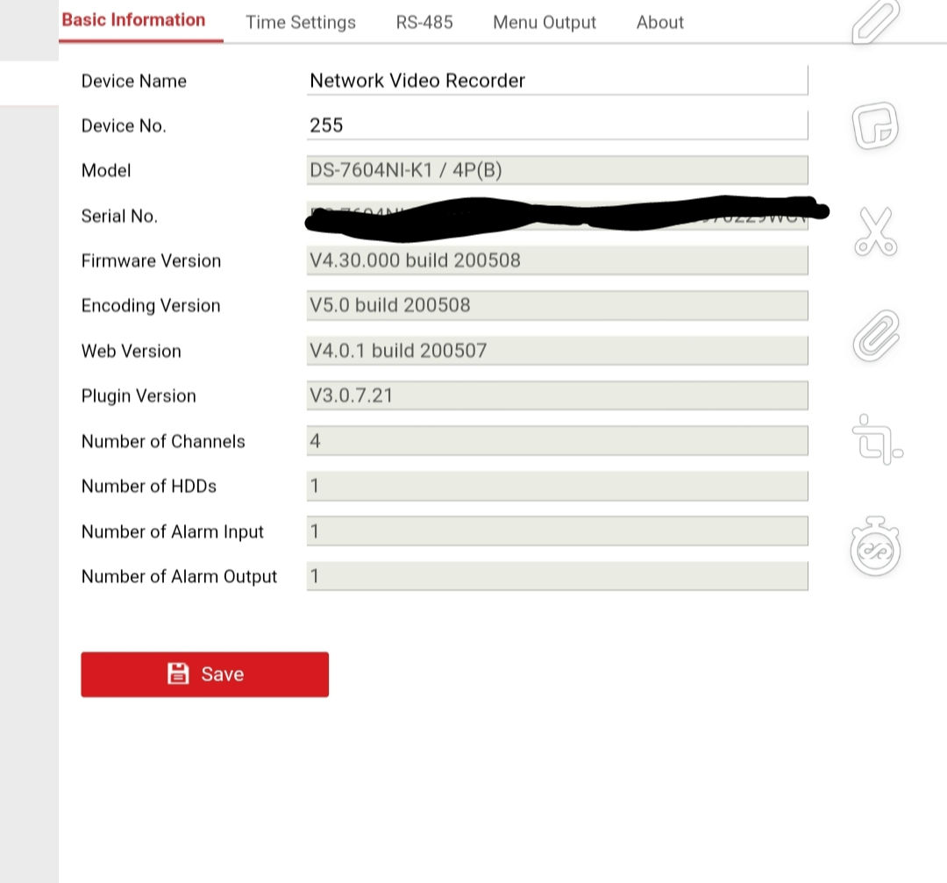Image resolution: width=947 pixels, height=883 pixels.
Task: Click the paperclip attachment icon
Action: click(x=876, y=335)
